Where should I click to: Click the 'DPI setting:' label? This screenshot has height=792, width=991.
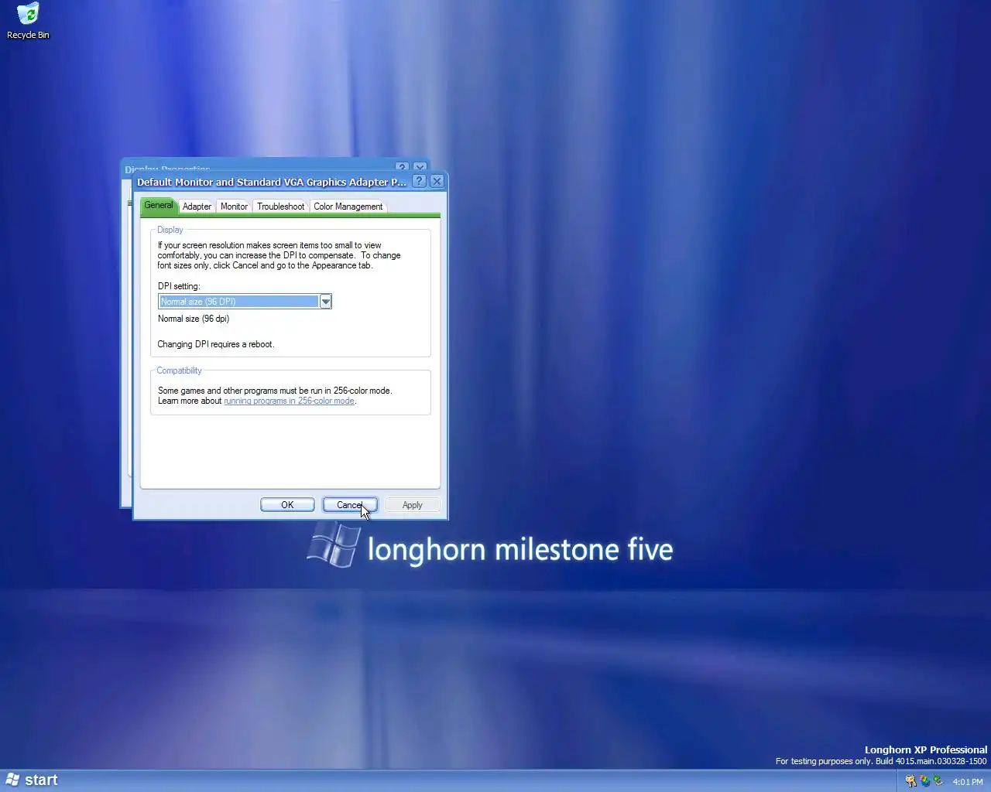pos(179,286)
